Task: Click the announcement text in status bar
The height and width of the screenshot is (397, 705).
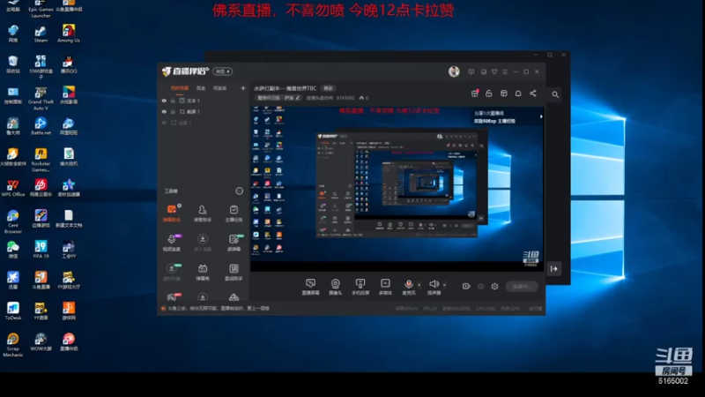Action: [x=219, y=308]
